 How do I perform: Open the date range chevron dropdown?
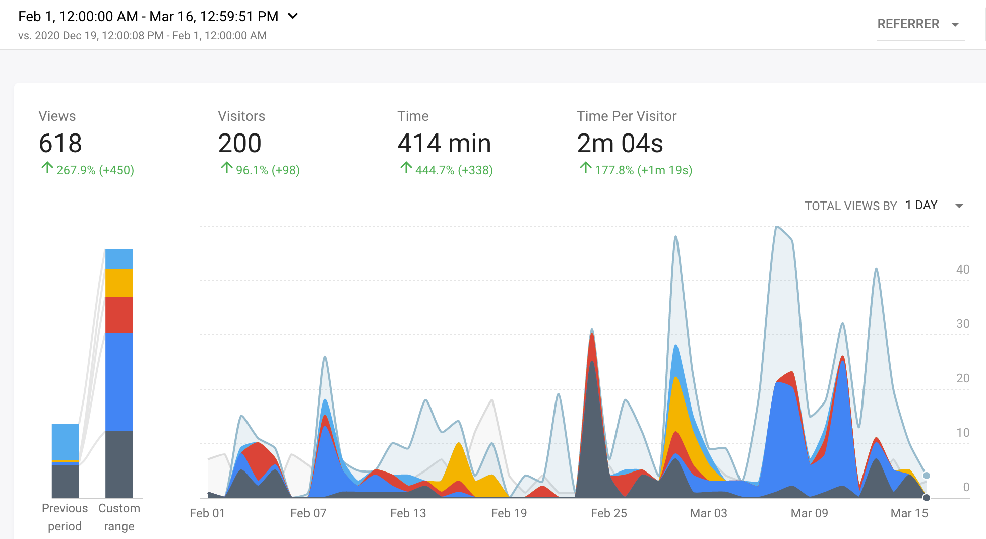tap(293, 16)
